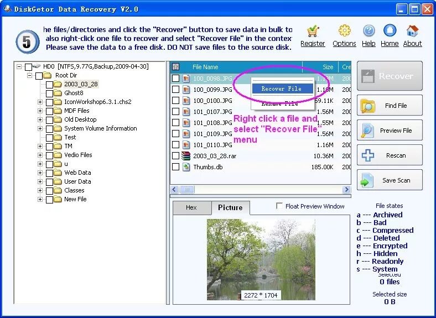Expand the TM folder

pos(40,146)
